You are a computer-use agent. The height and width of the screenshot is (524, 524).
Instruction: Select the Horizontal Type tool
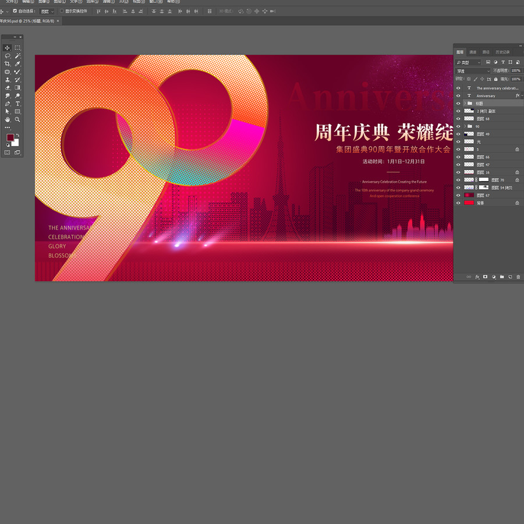[x=17, y=104]
